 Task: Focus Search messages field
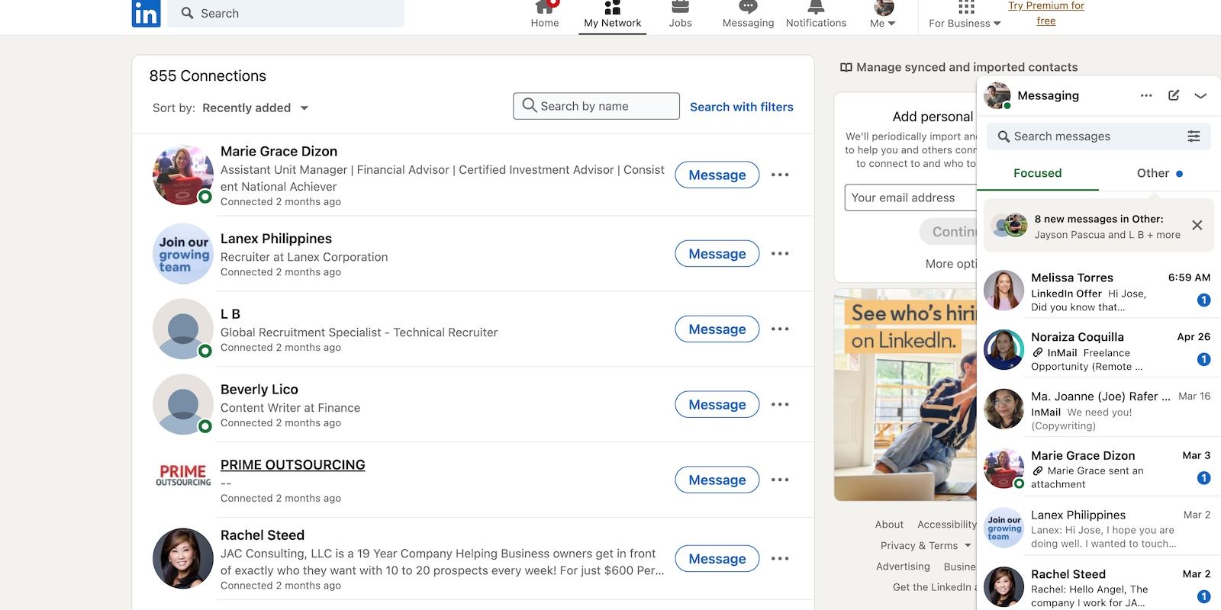[x=1099, y=136]
